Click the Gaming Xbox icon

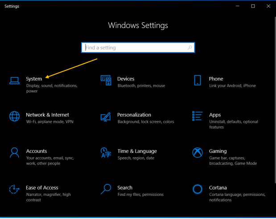tap(198, 153)
